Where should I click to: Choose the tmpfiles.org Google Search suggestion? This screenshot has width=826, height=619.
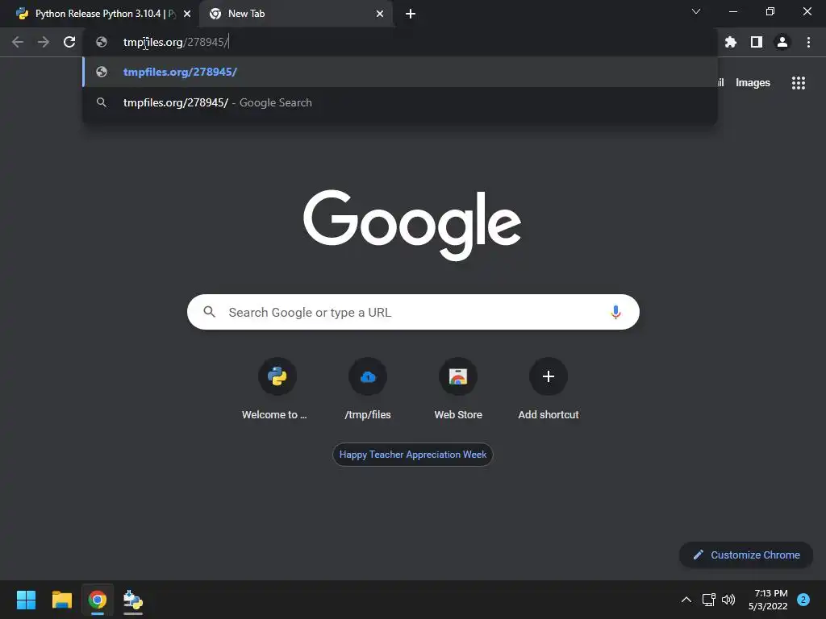click(400, 102)
